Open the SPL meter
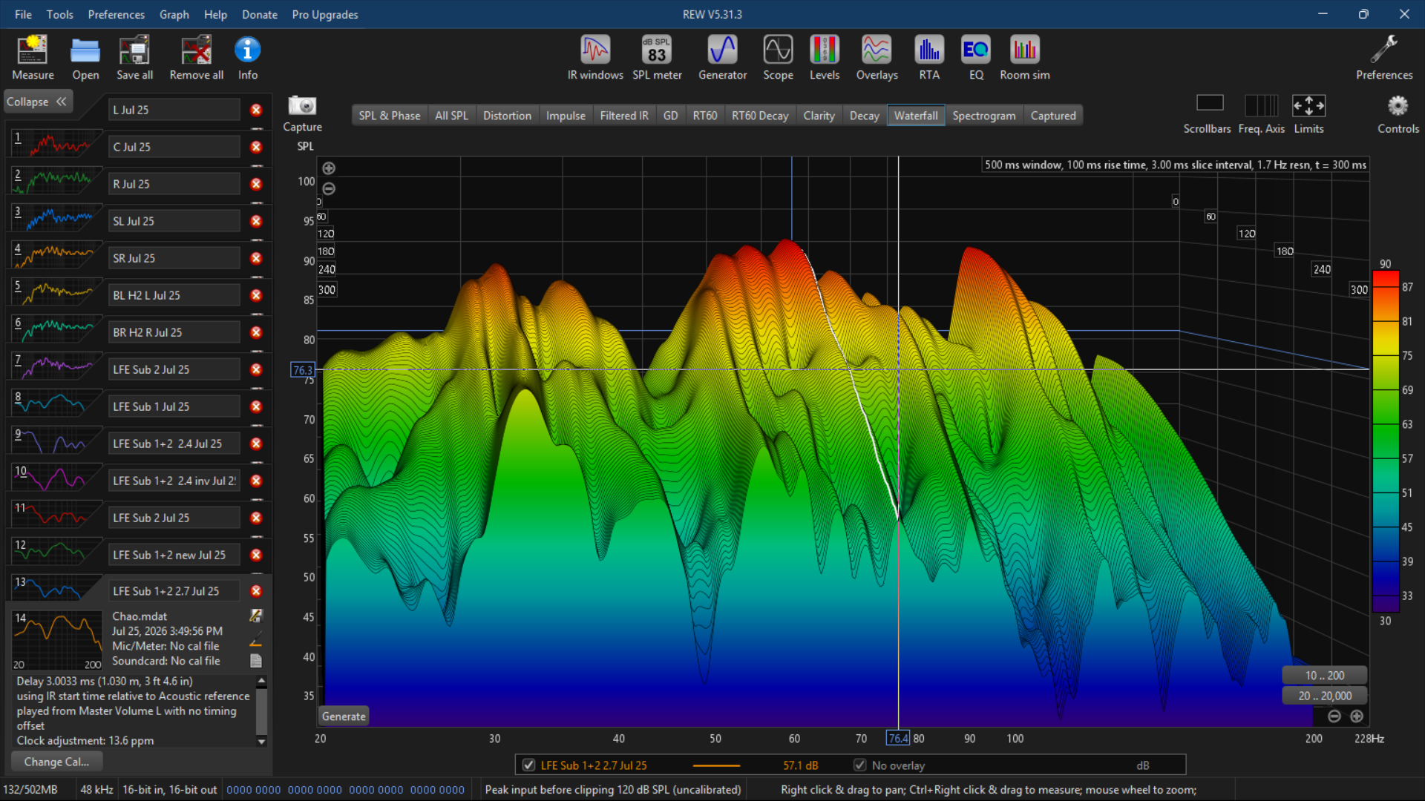This screenshot has width=1425, height=801. click(657, 58)
